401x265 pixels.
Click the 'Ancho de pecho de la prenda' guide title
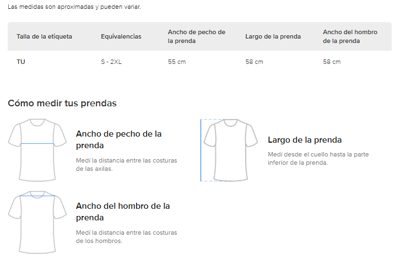tap(118, 140)
